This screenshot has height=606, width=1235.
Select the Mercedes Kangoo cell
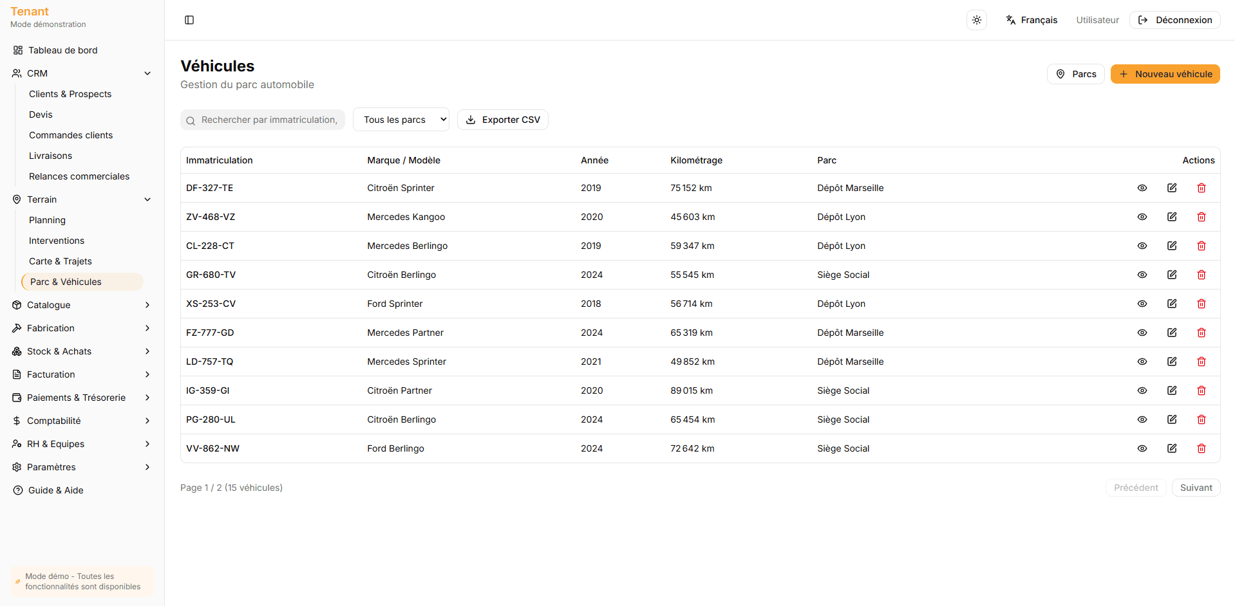coord(406,217)
